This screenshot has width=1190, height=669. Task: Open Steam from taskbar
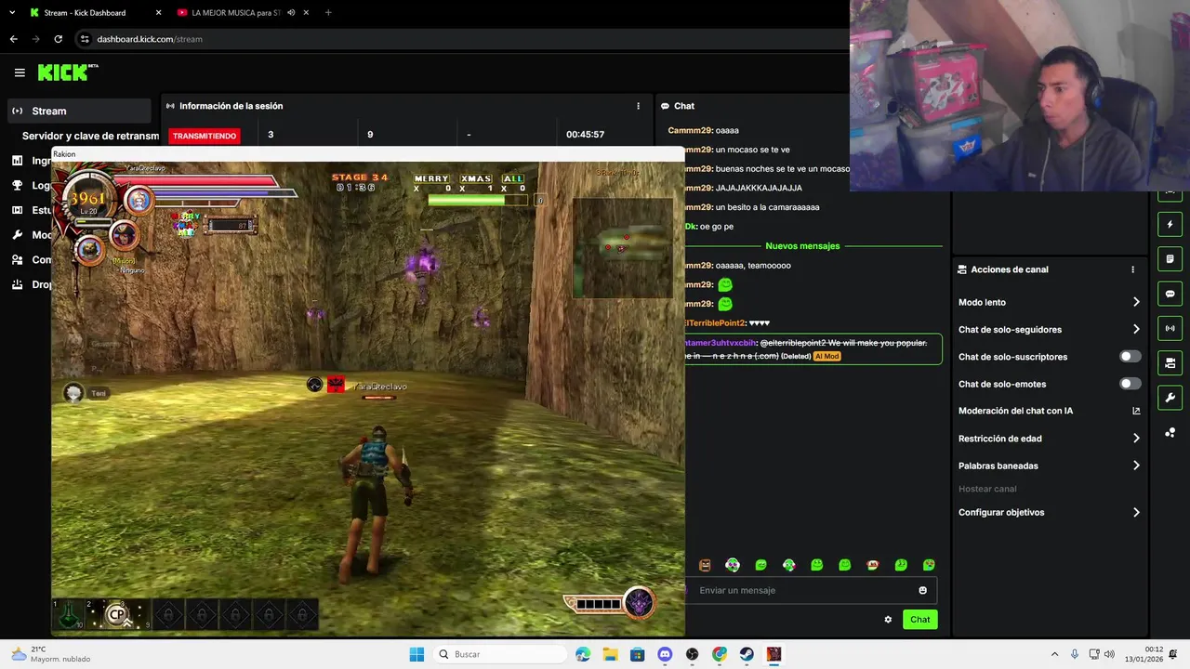pyautogui.click(x=747, y=654)
